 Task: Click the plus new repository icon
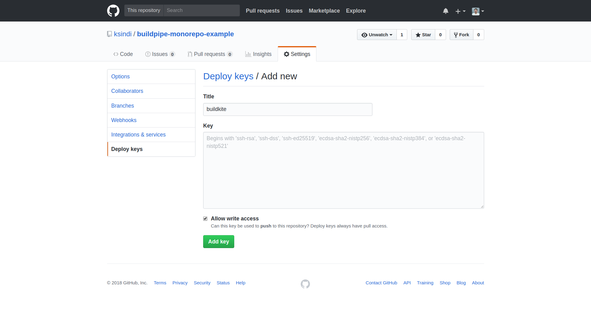[x=460, y=11]
